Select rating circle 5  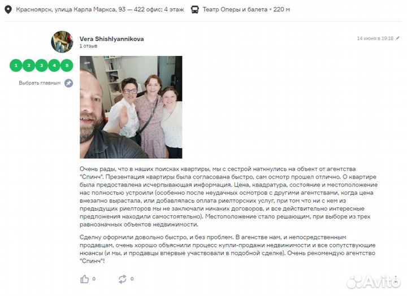click(67, 66)
